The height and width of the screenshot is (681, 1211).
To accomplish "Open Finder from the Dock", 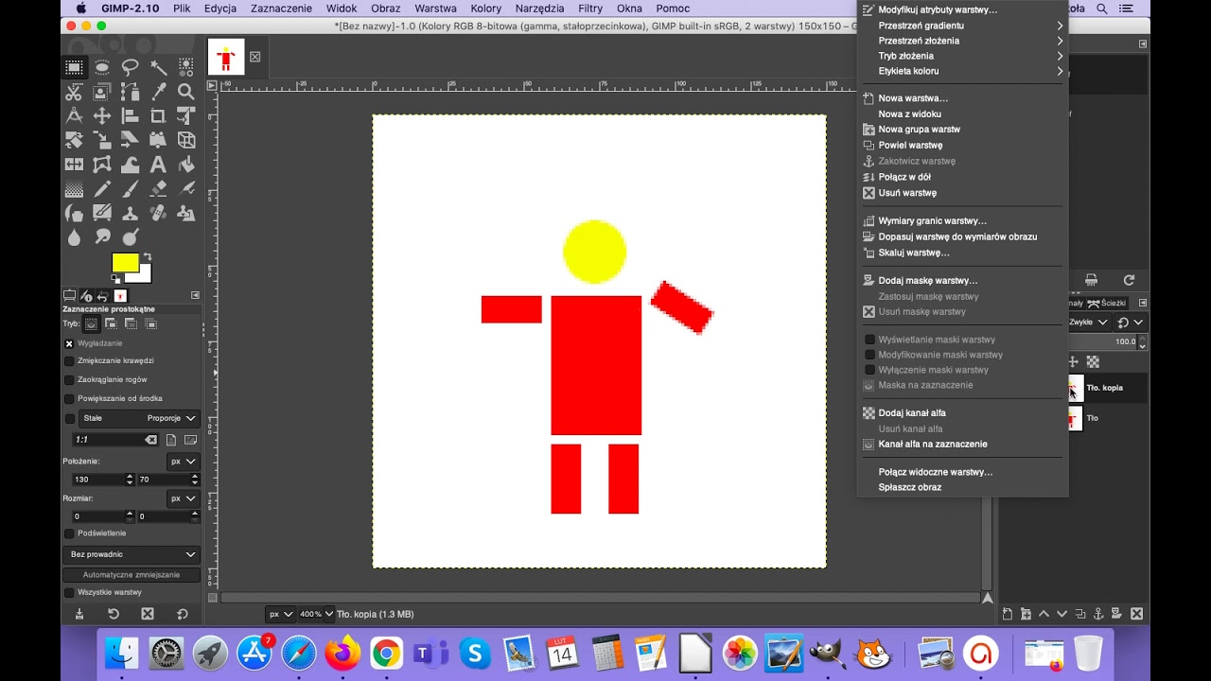I will (121, 654).
